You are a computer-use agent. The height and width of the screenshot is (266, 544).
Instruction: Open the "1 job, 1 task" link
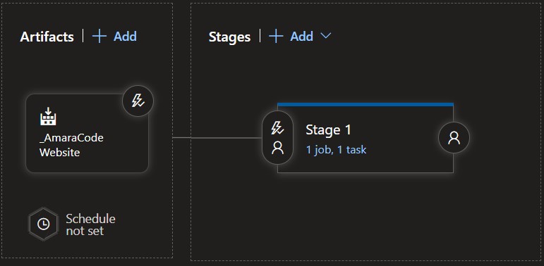point(336,149)
